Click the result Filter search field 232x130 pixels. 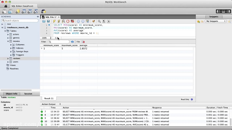click(x=59, y=42)
